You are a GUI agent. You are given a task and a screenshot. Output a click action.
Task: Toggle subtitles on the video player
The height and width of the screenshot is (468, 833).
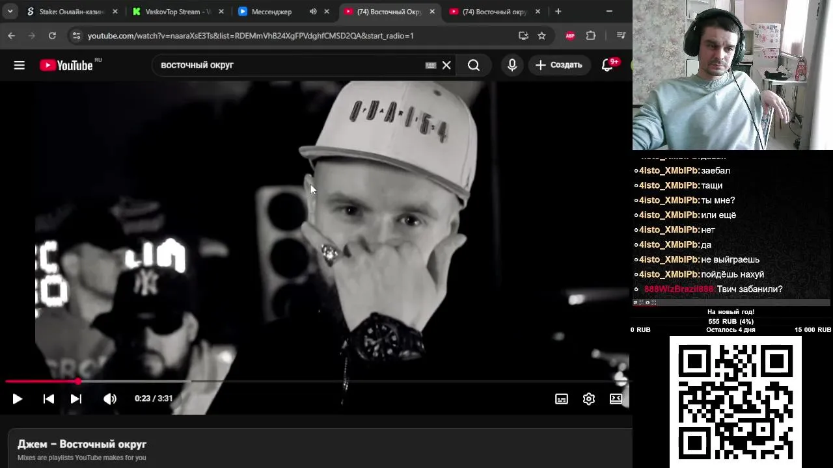click(562, 399)
